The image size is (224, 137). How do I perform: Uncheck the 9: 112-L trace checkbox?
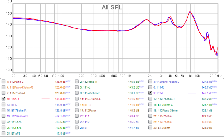point(150,93)
